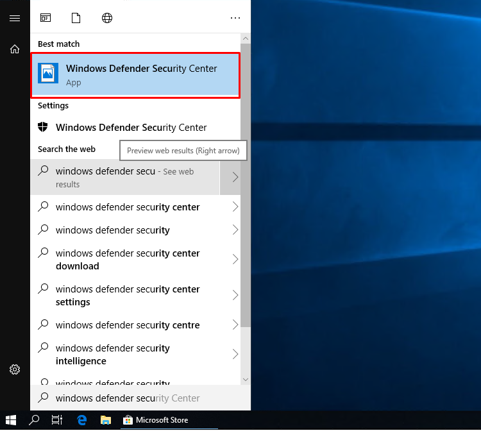Filter results by Documents icon

pyautogui.click(x=76, y=18)
